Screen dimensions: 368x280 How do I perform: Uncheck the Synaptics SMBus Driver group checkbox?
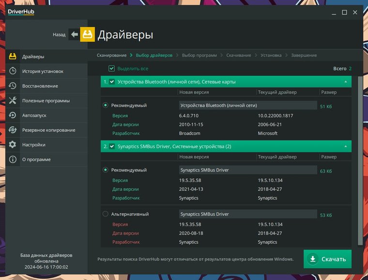tap(112, 146)
